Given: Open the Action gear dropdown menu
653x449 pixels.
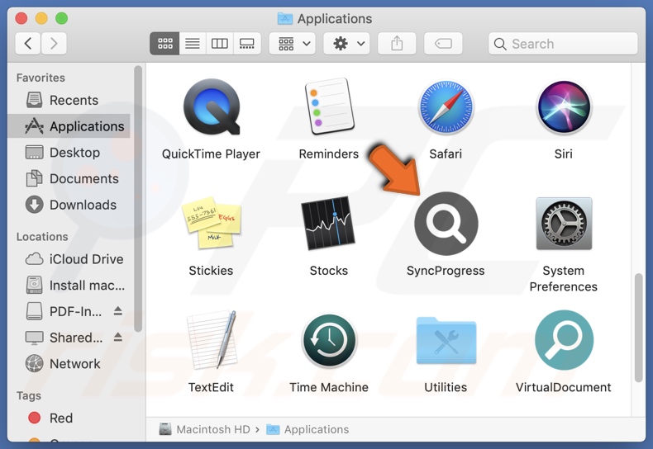Looking at the screenshot, I should (347, 43).
